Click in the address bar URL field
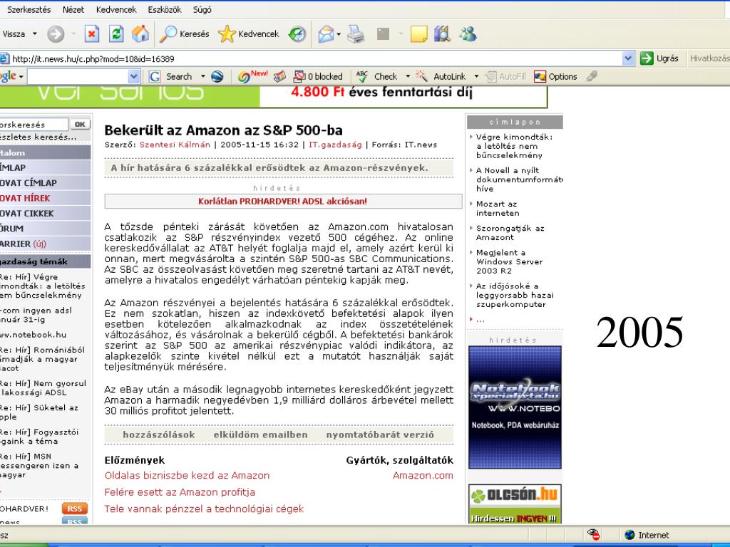The width and height of the screenshot is (730, 547). click(317, 58)
